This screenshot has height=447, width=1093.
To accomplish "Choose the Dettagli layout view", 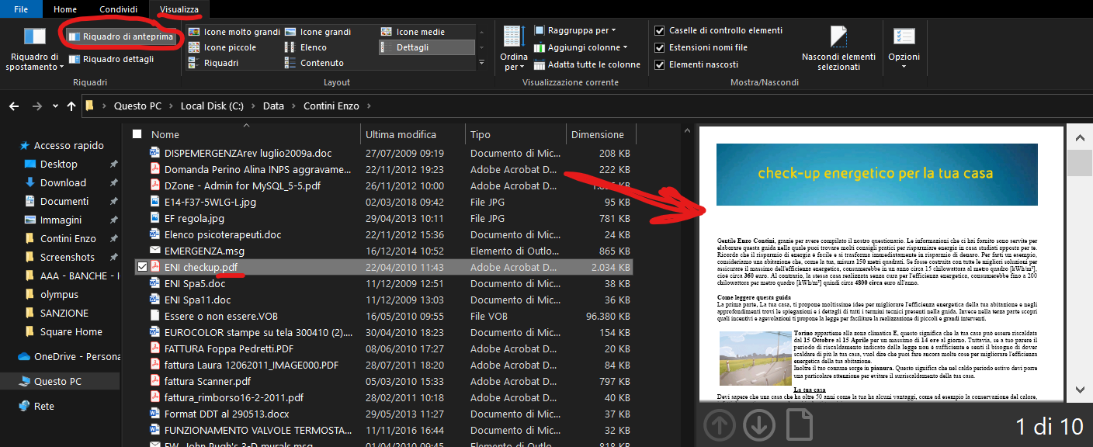I will coord(411,47).
